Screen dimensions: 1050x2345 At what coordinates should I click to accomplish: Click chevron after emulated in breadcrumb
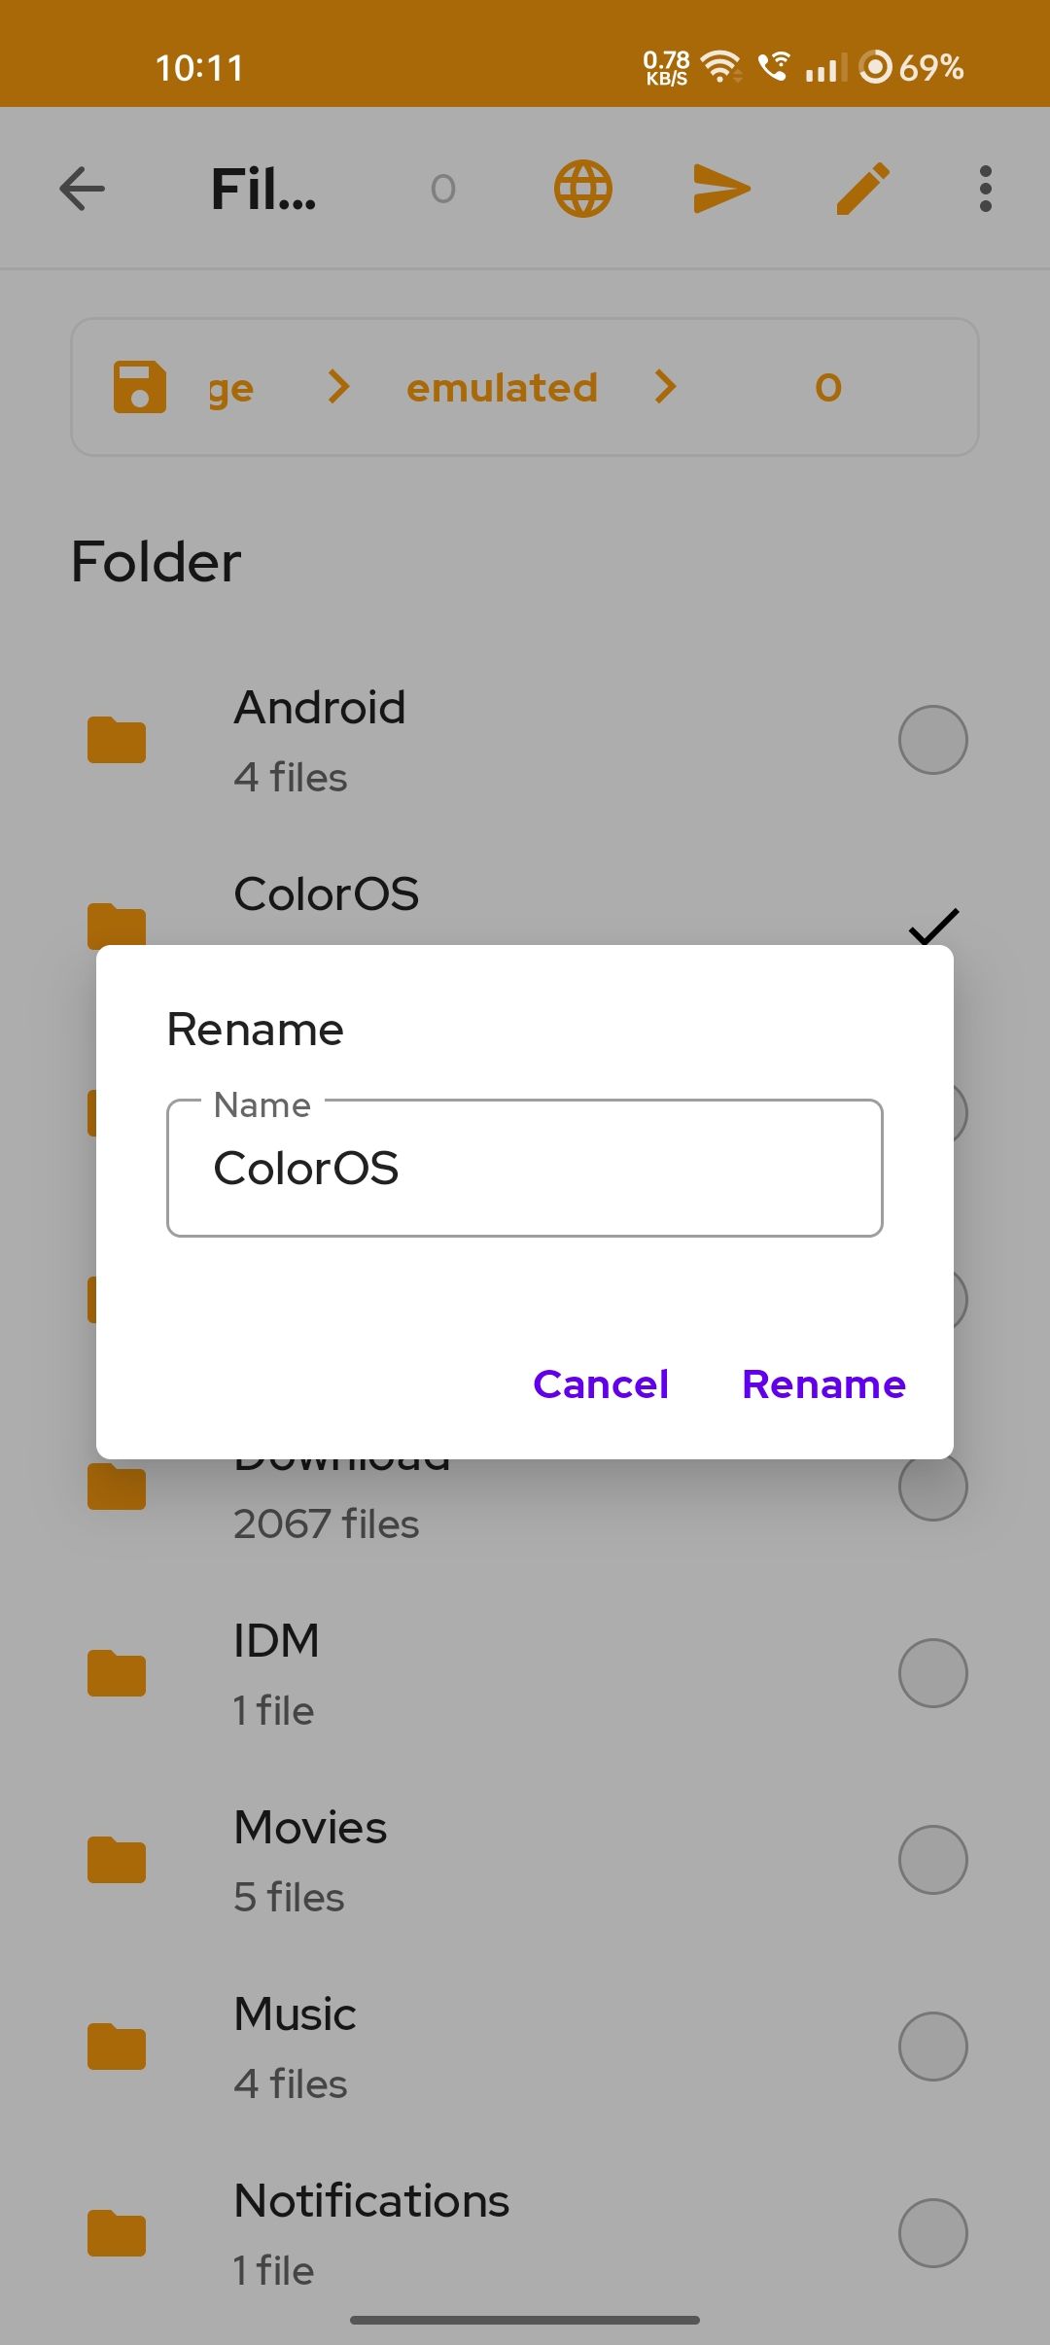(666, 387)
